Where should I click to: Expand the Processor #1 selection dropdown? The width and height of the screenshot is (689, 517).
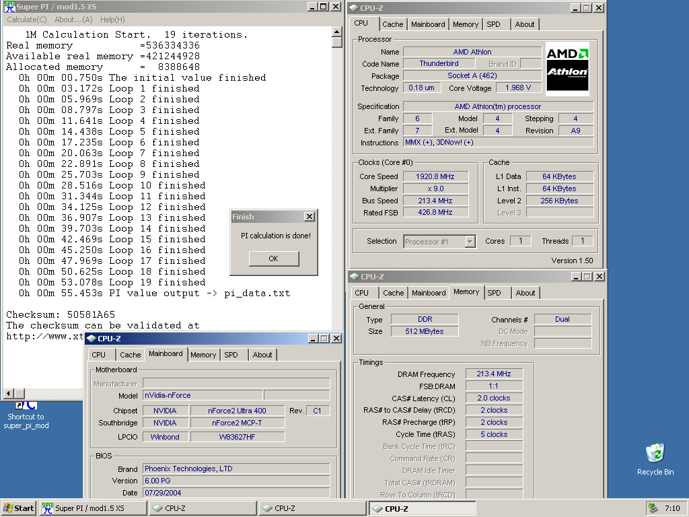[470, 242]
